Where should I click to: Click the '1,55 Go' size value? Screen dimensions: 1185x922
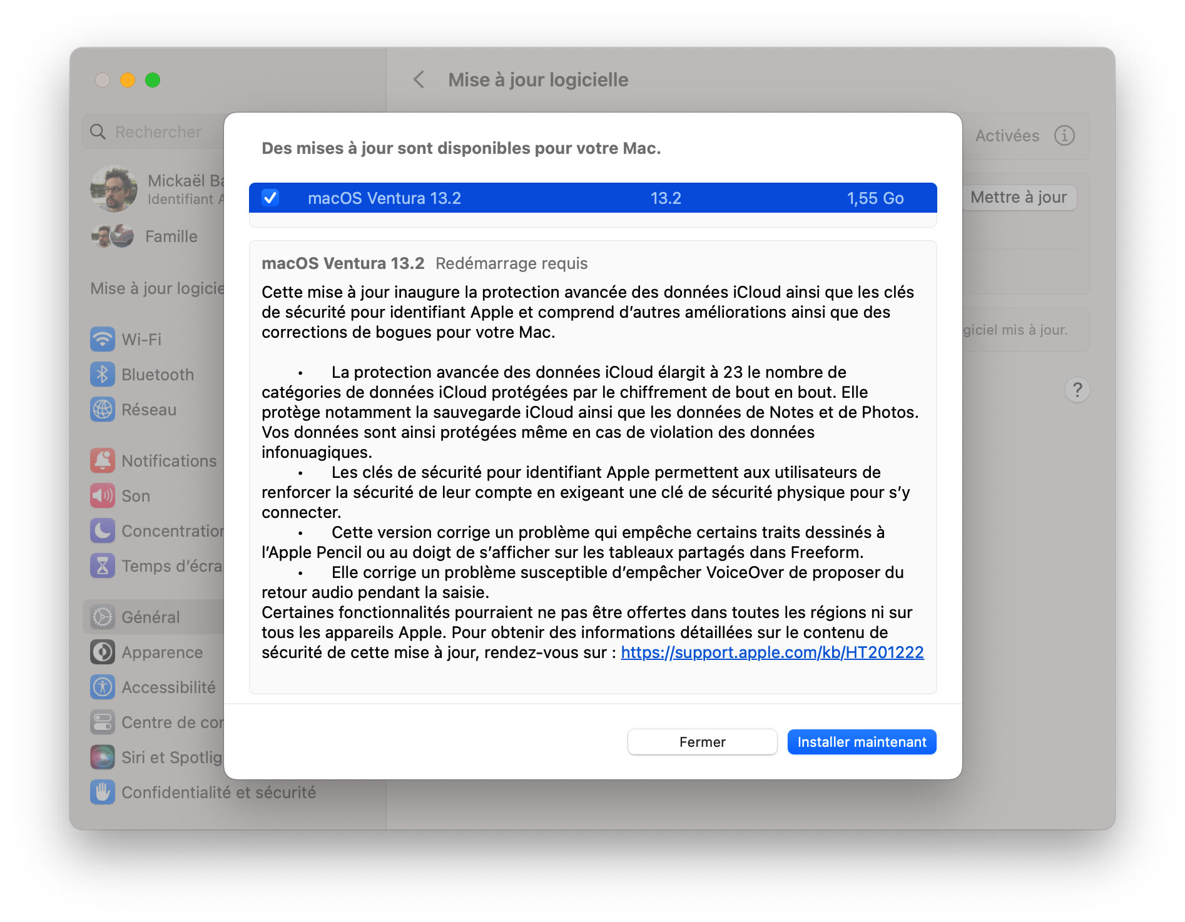[x=875, y=198]
